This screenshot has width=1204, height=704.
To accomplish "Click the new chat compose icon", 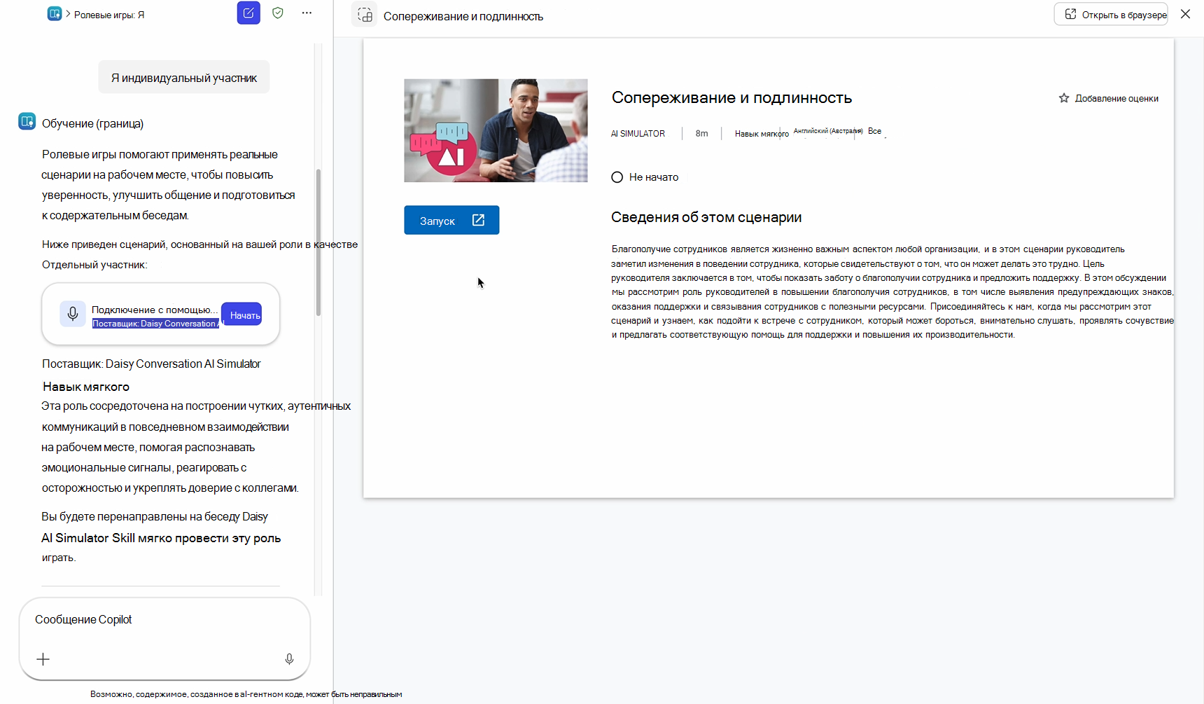I will tap(248, 13).
